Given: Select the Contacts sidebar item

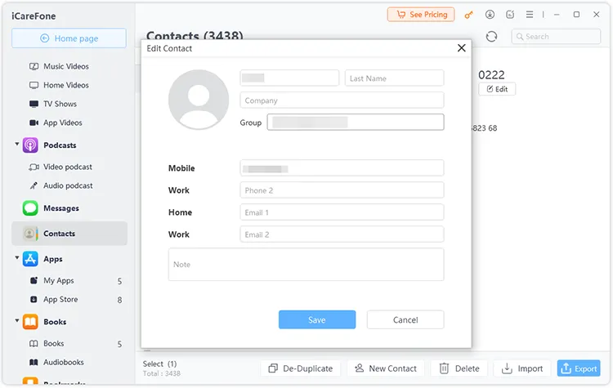Looking at the screenshot, I should pyautogui.click(x=69, y=234).
